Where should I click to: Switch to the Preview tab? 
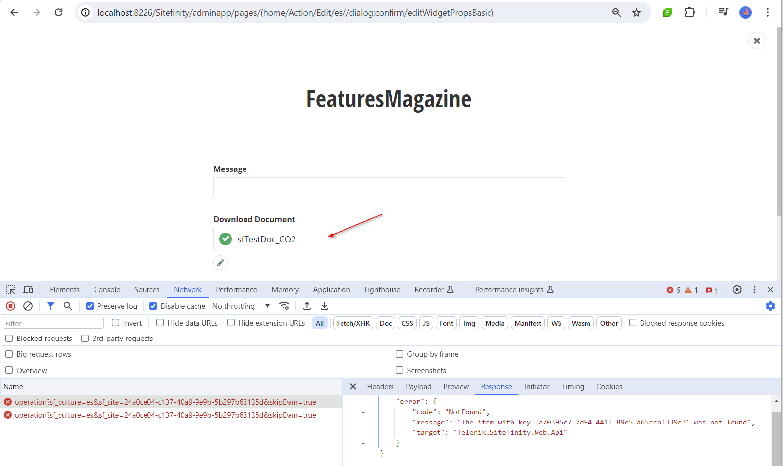pos(456,387)
